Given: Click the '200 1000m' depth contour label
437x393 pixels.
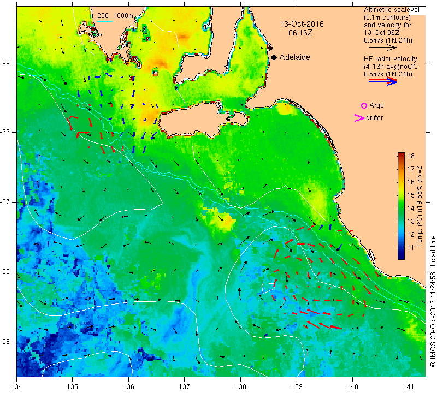Looking at the screenshot, I should coord(115,16).
